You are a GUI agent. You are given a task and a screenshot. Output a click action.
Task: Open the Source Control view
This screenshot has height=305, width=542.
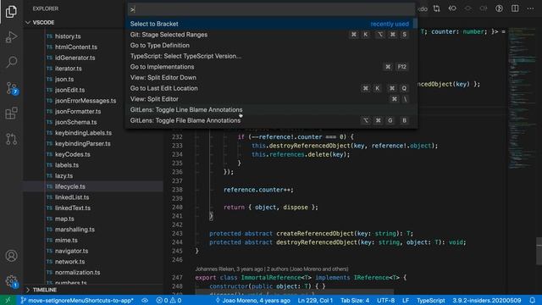click(11, 88)
